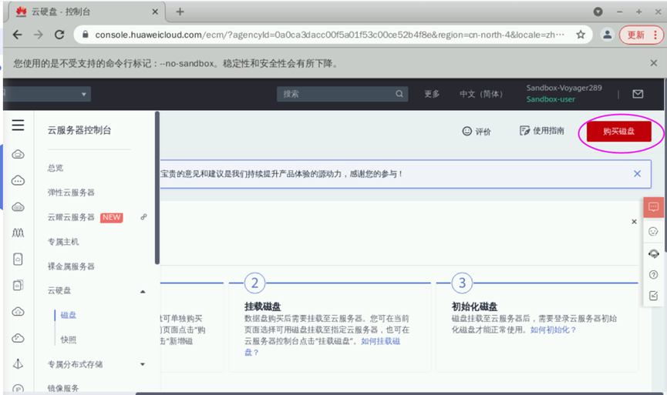
Task: Open the browser profile avatar
Action: click(x=608, y=35)
